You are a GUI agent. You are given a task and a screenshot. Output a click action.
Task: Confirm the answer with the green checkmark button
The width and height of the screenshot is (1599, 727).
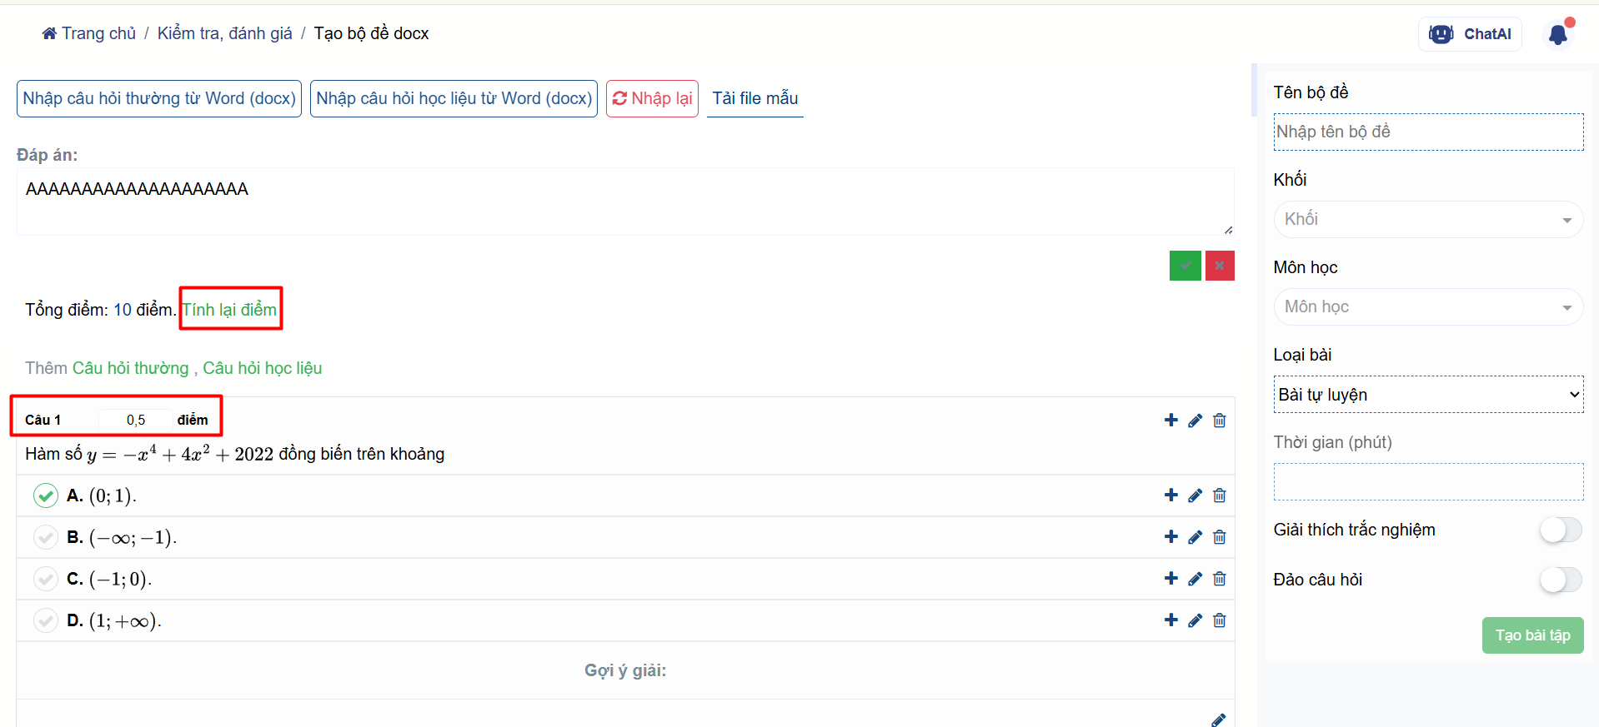[x=1185, y=266]
